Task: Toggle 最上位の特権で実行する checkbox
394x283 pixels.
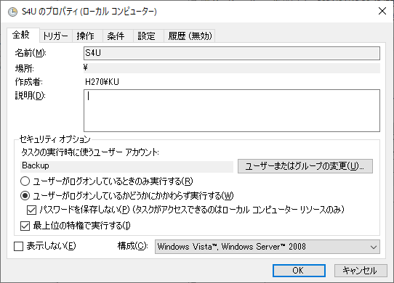Action: tap(25, 226)
